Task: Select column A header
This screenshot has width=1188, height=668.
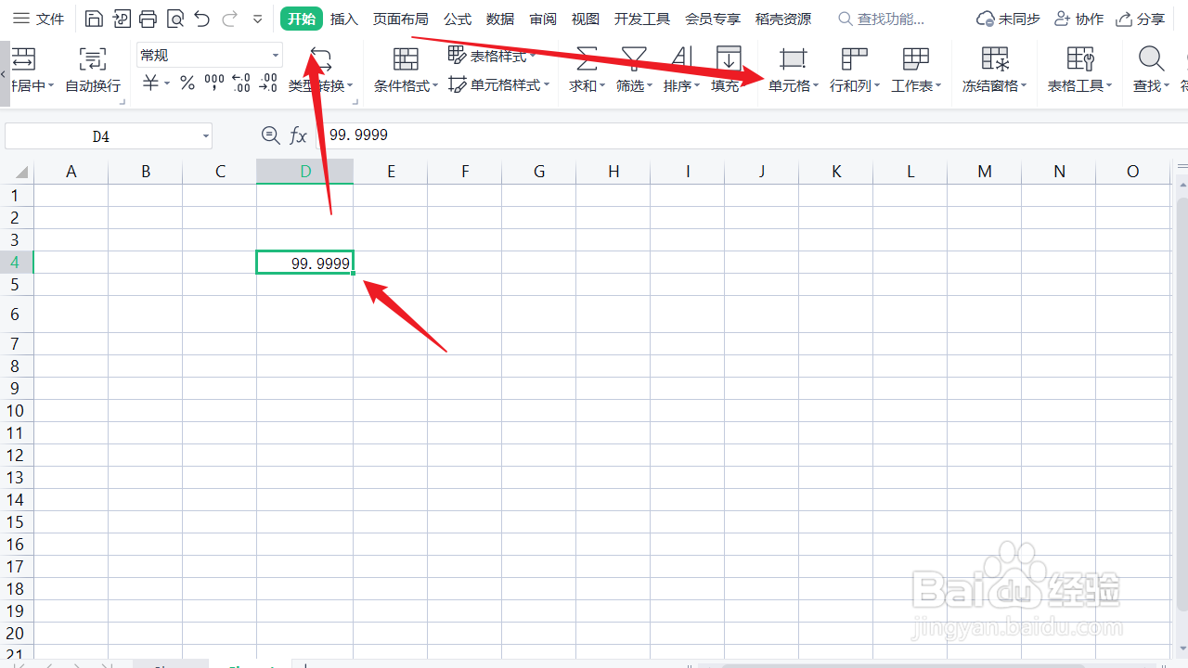Action: click(71, 172)
